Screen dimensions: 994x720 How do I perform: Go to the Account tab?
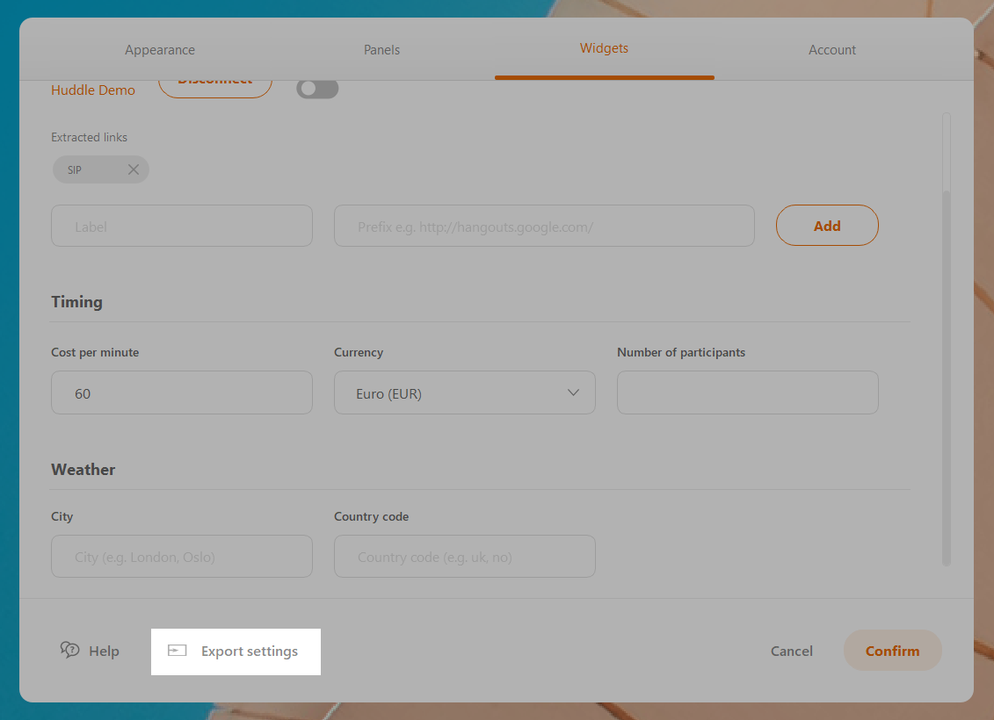831,50
